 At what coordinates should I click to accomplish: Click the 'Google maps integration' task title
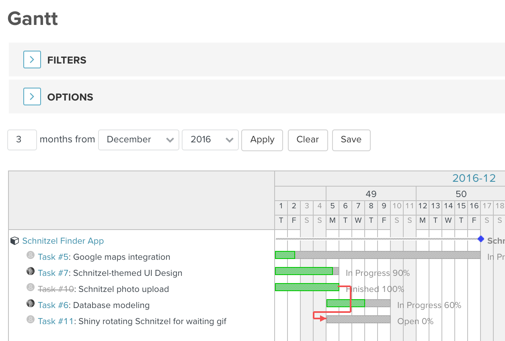coord(122,257)
